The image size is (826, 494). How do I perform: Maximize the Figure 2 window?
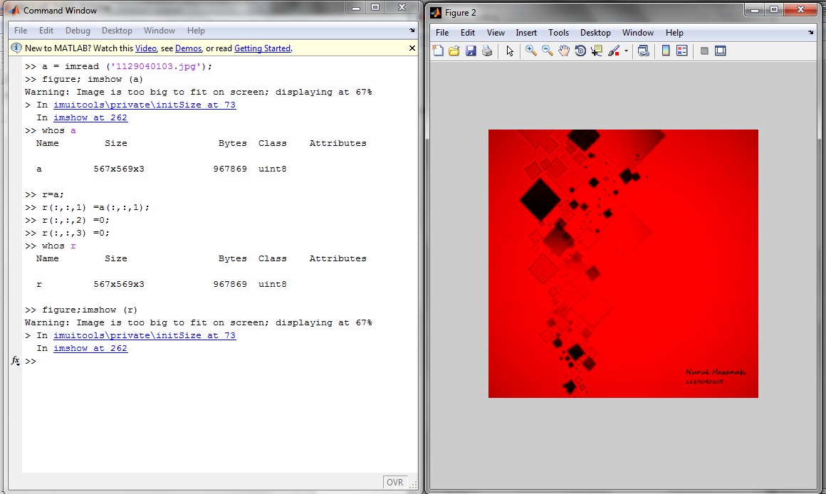(774, 9)
